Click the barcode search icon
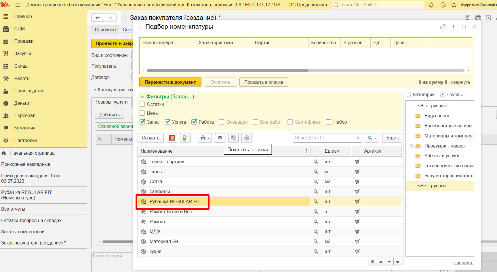The width and height of the screenshot is (497, 272). 233,138
